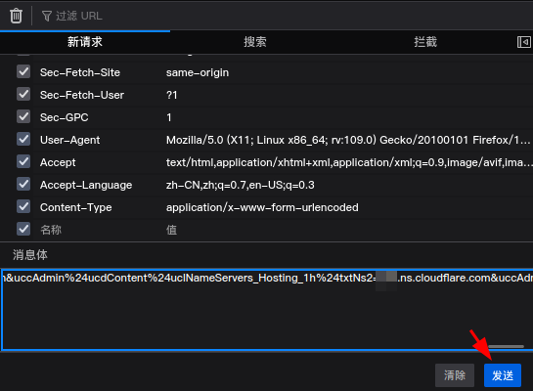The height and width of the screenshot is (391, 533).
Task: Switch to the 新请求 tab
Action: [x=85, y=42]
